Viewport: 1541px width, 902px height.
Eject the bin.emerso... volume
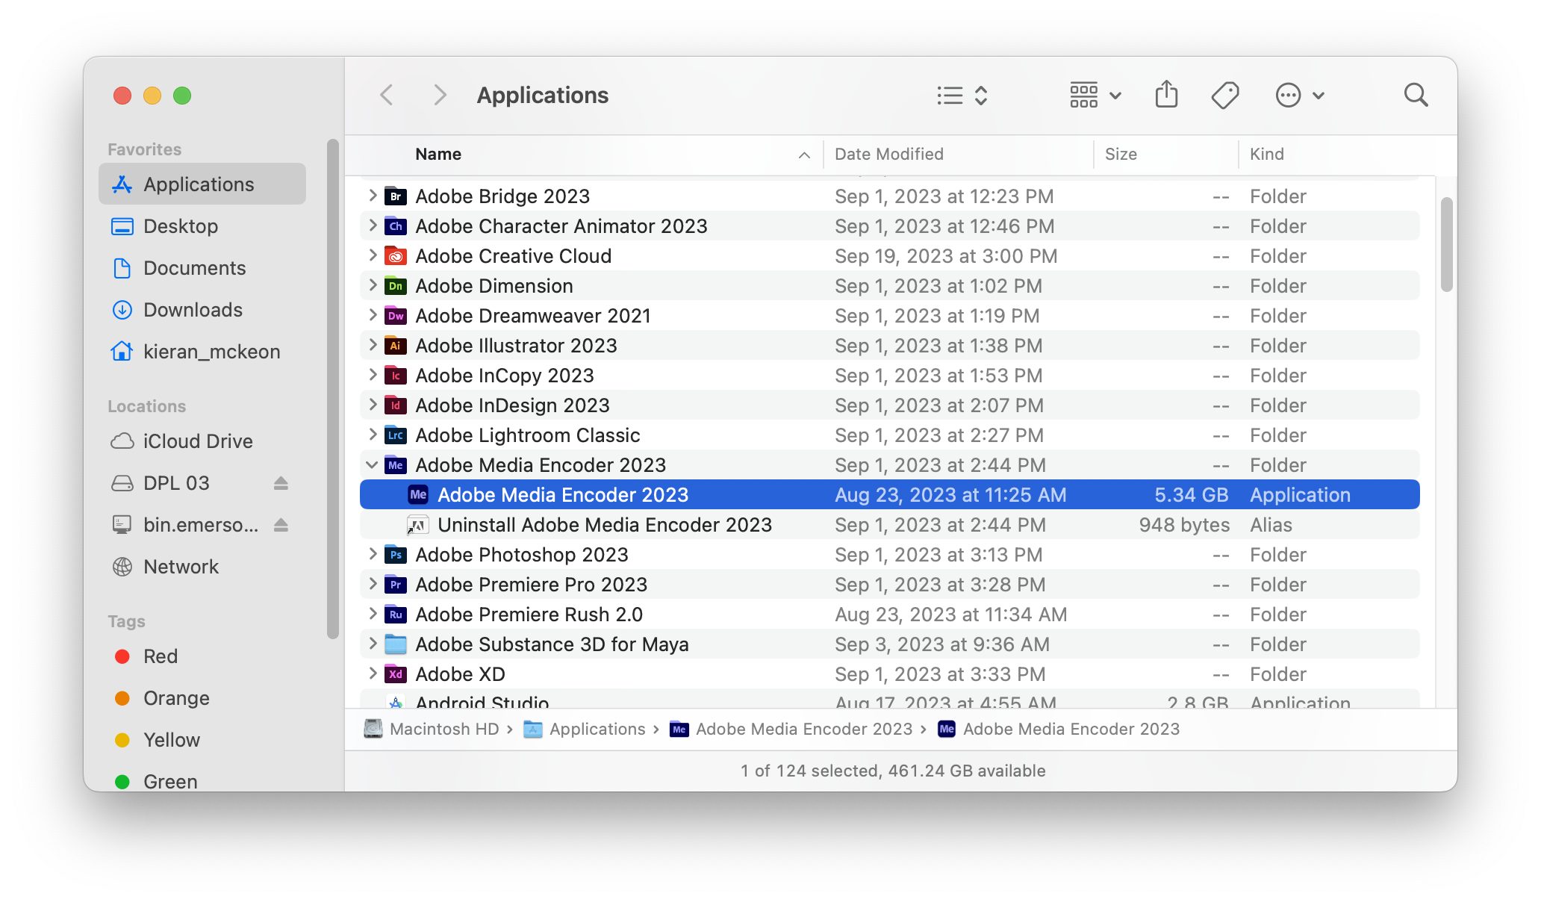tap(281, 525)
